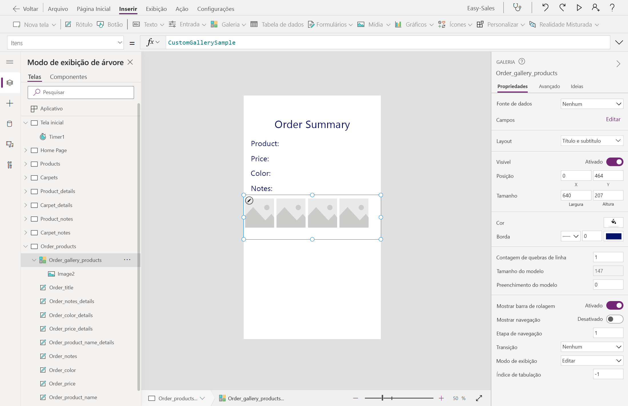Viewport: 628px width, 406px height.
Task: Open the share user icon
Action: point(595,8)
